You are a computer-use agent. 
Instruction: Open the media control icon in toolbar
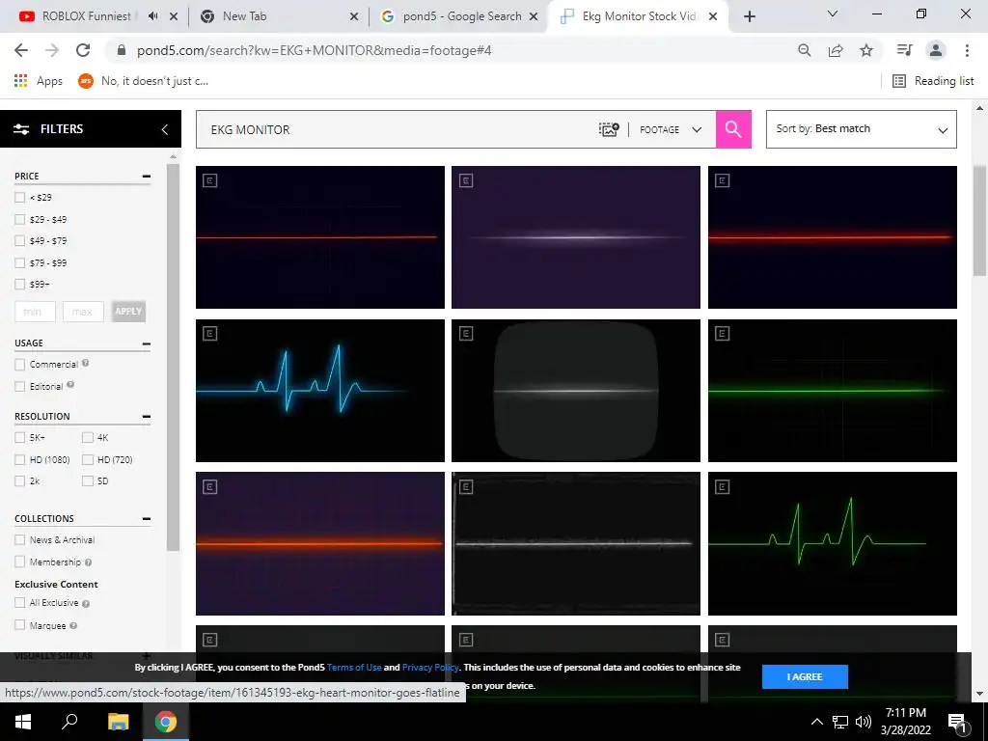coord(904,50)
